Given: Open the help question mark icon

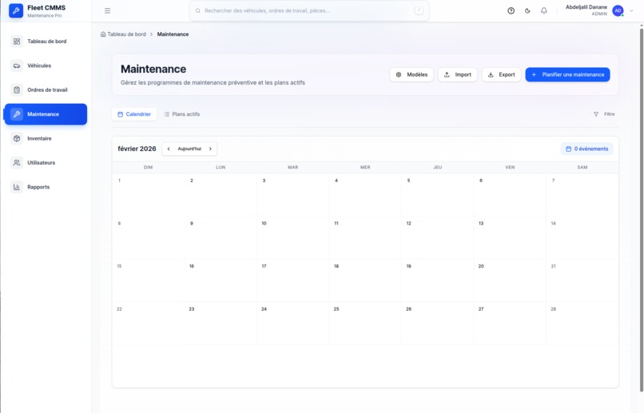Looking at the screenshot, I should [511, 10].
